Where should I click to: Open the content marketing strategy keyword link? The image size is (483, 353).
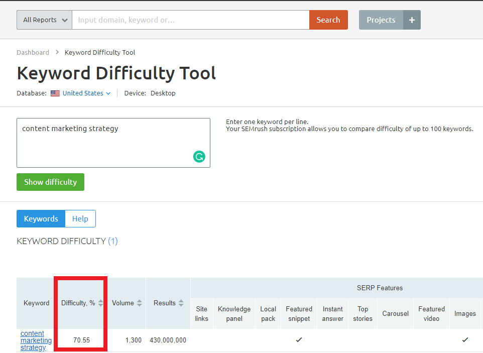(x=36, y=340)
